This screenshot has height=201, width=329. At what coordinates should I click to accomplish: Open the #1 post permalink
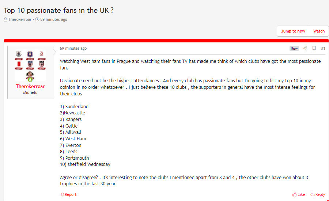click(323, 48)
